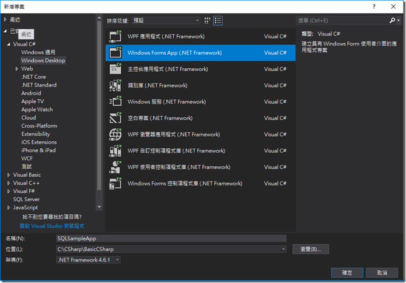Switch to medium icons list view
This screenshot has width=406, height=283.
pyautogui.click(x=218, y=20)
